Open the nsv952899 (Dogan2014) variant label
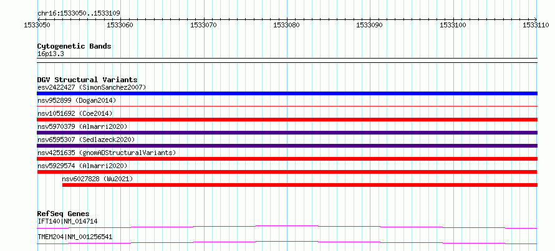This screenshot has width=555, height=251. [x=77, y=100]
